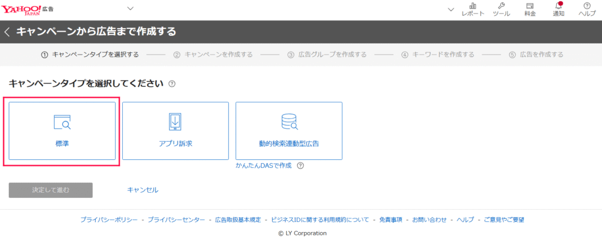Open the プライバシーセンター footer link

click(x=176, y=220)
